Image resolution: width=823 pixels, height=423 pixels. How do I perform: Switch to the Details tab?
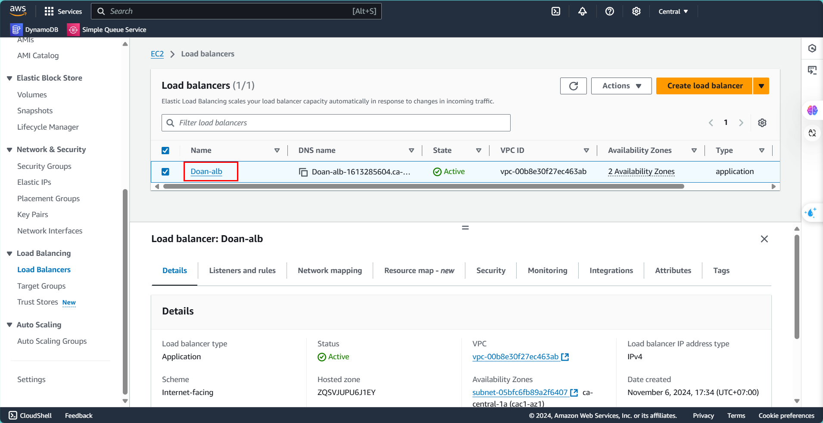pos(175,271)
